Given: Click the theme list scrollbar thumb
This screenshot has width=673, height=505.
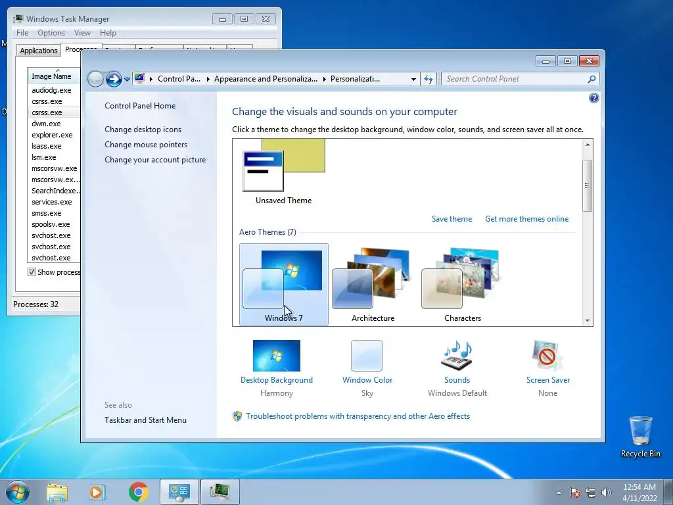Looking at the screenshot, I should (588, 185).
